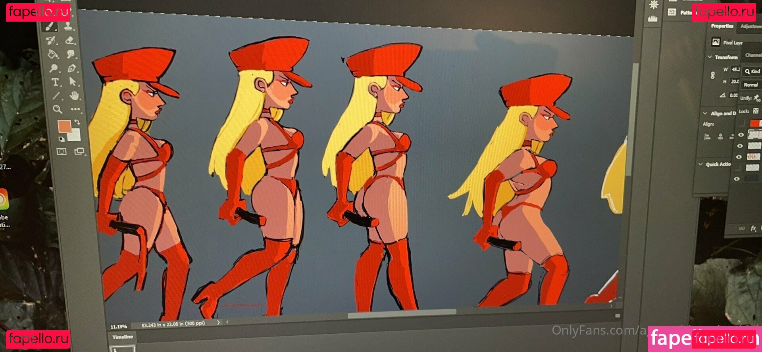762x352 pixels.
Task: Collapse the Quick Actions section
Action: [x=700, y=164]
